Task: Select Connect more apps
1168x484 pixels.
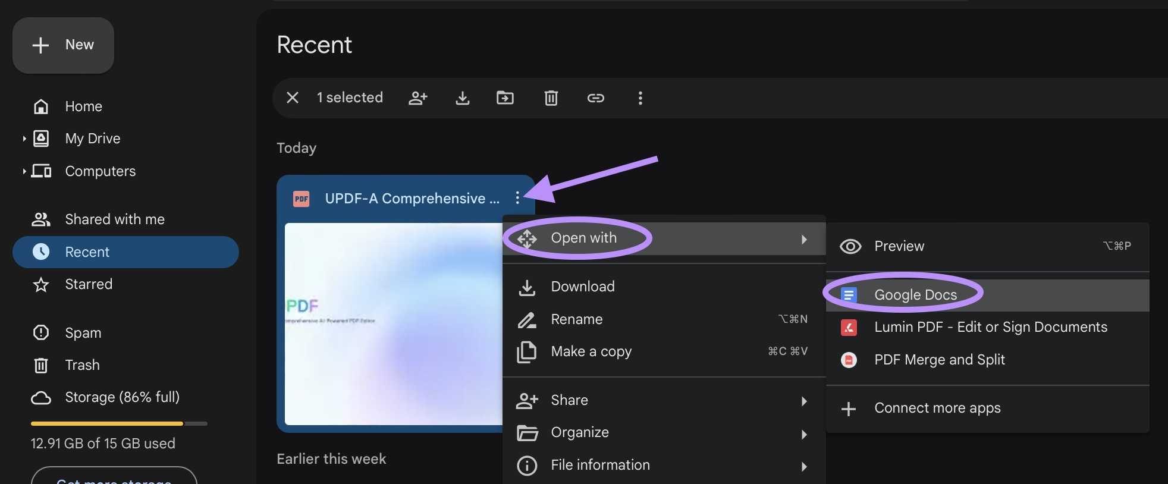Action: coord(987,408)
